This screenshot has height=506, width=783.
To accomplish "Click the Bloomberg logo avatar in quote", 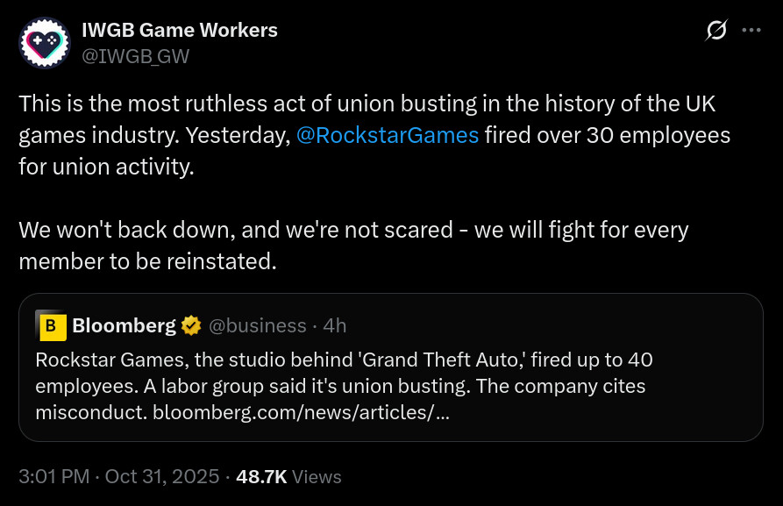I will tap(52, 326).
